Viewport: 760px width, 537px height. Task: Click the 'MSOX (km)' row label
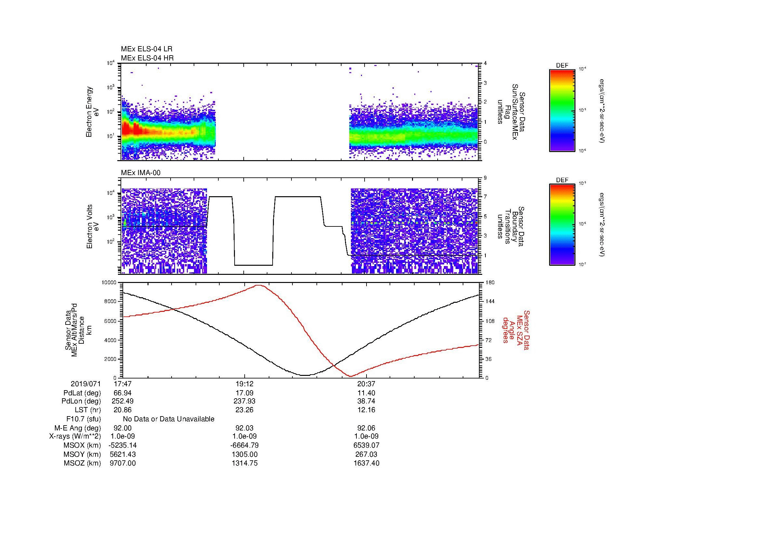click(x=83, y=445)
